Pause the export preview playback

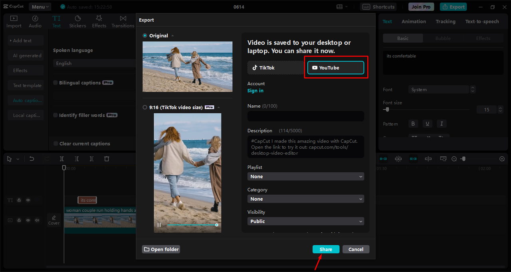pos(159,225)
